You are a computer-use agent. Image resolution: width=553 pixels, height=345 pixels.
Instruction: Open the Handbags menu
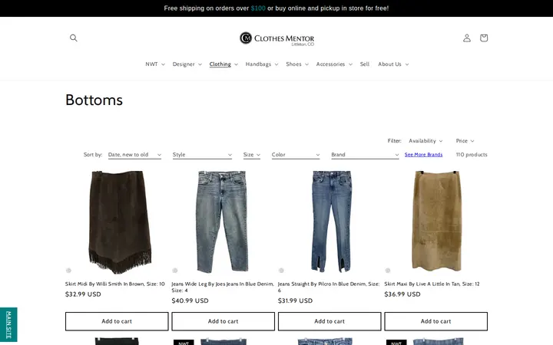click(262, 64)
